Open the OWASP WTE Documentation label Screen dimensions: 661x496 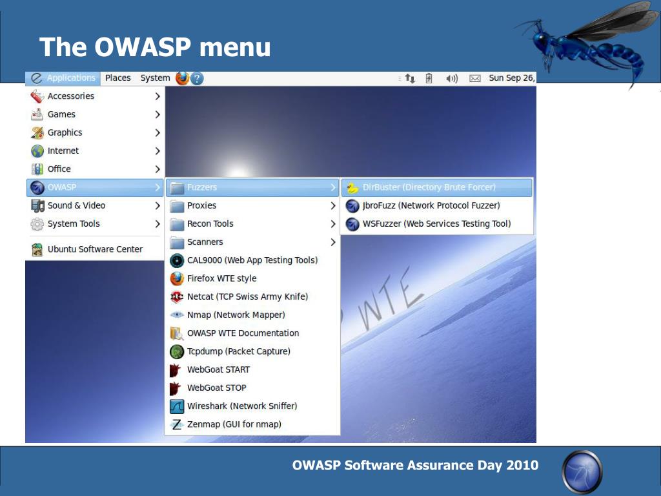243,333
